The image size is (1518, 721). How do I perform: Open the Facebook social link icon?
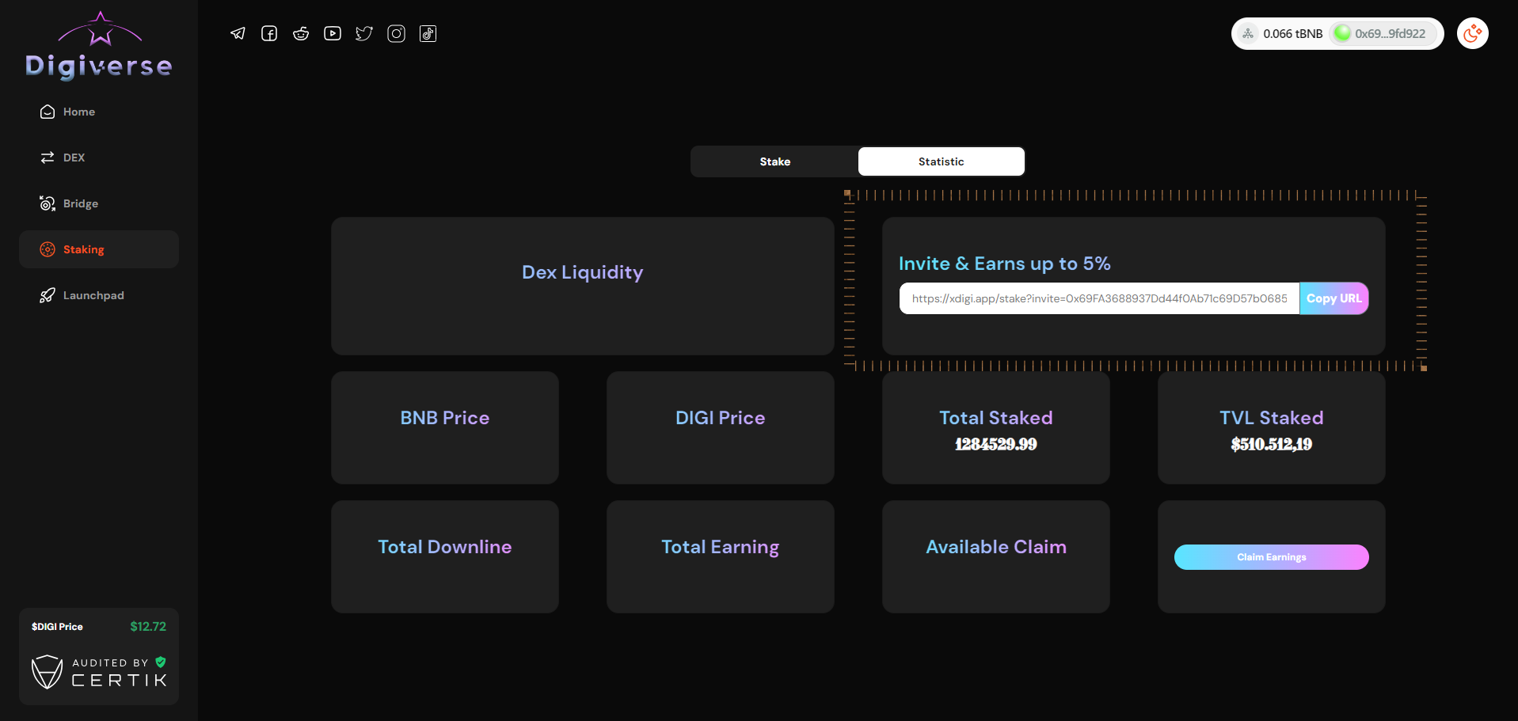(269, 33)
